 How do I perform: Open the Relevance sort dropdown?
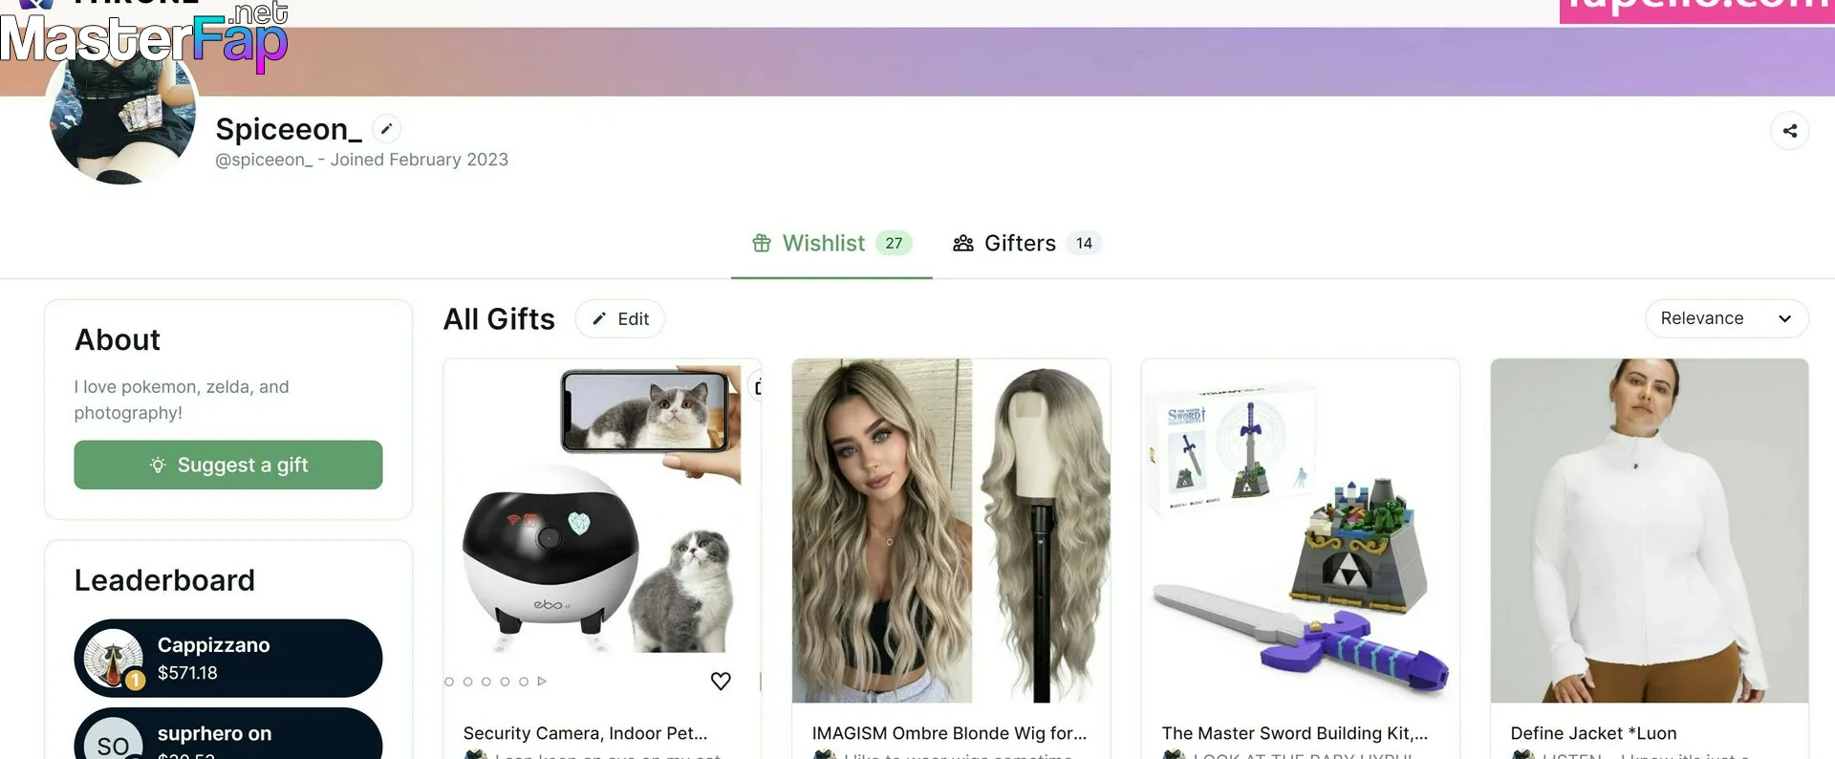(x=1726, y=318)
